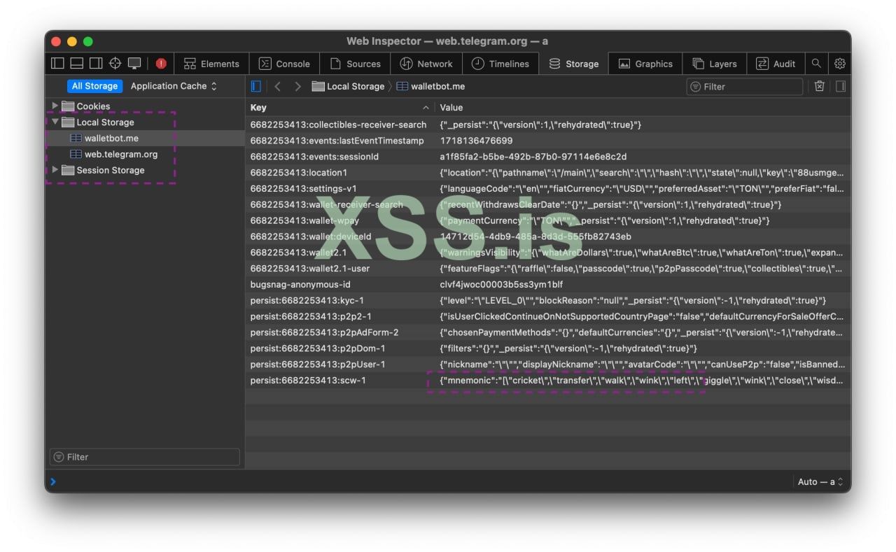Select the Storage tab
Screen dimensions: 896x552
tap(574, 64)
